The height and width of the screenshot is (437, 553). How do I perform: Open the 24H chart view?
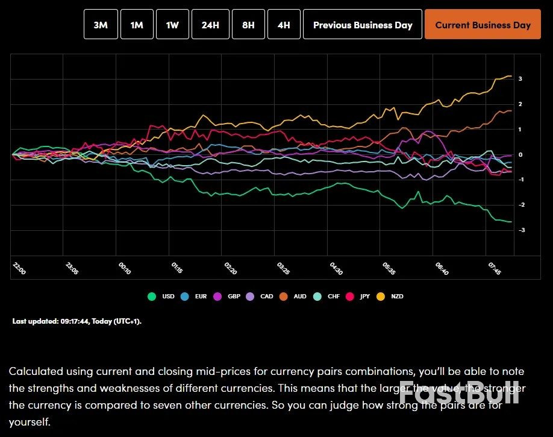[x=210, y=24]
